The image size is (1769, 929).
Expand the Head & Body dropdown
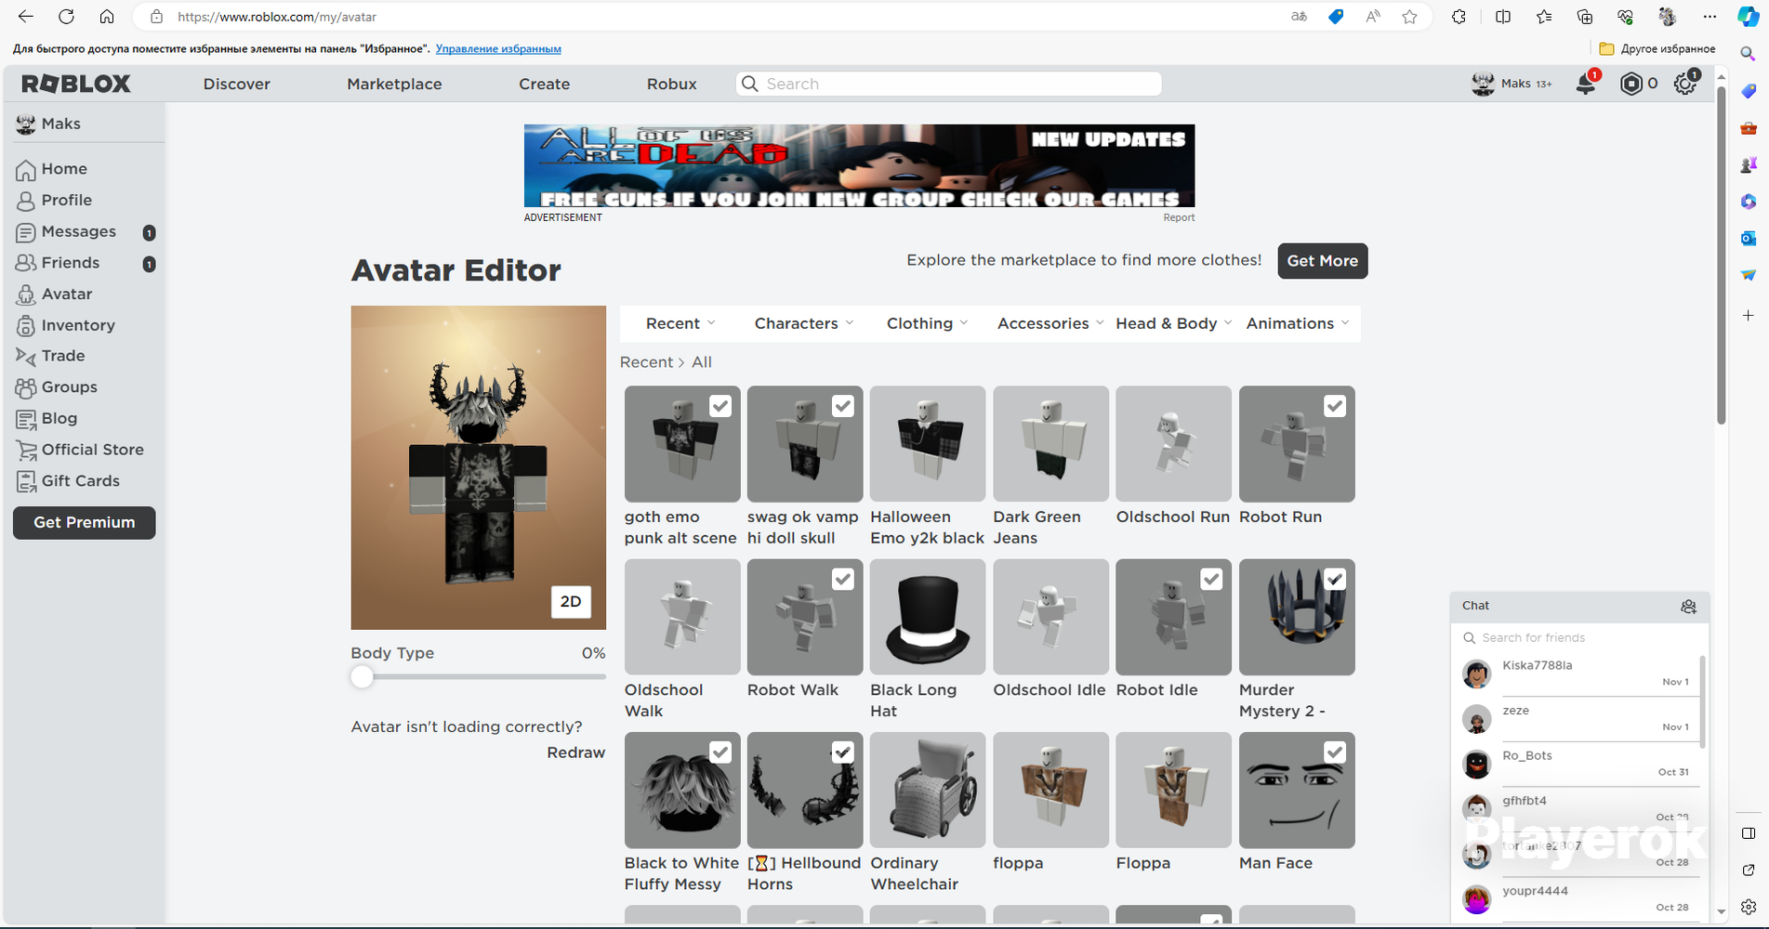1173,323
